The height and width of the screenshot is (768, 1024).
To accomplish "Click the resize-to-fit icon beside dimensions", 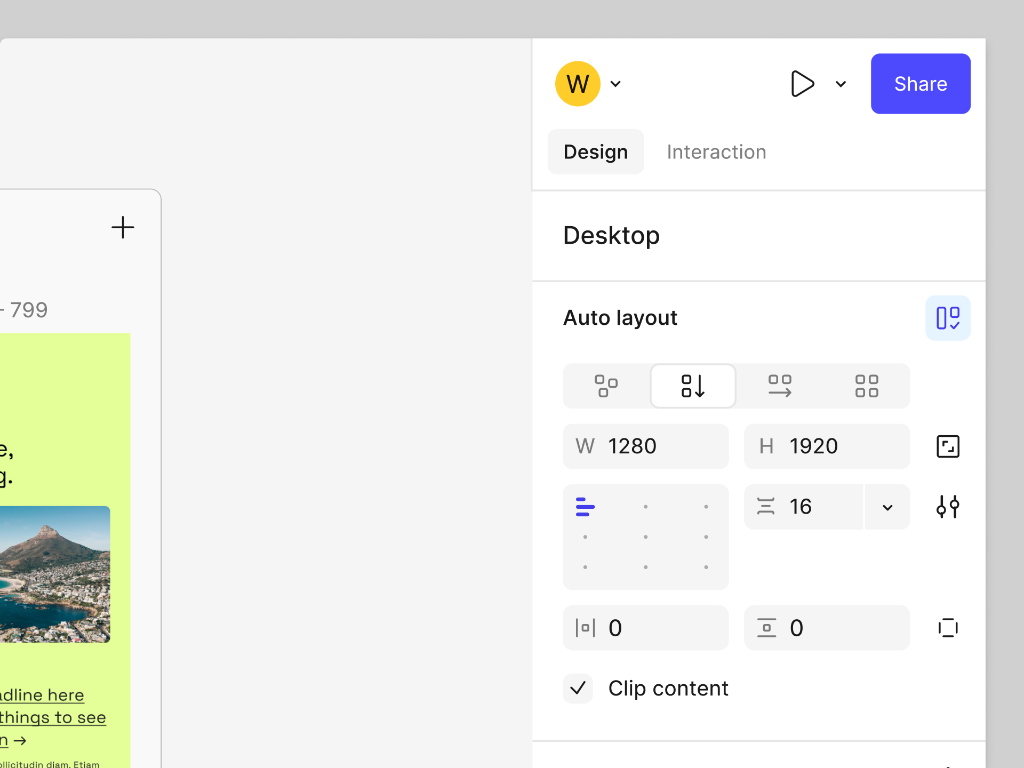I will pyautogui.click(x=948, y=446).
